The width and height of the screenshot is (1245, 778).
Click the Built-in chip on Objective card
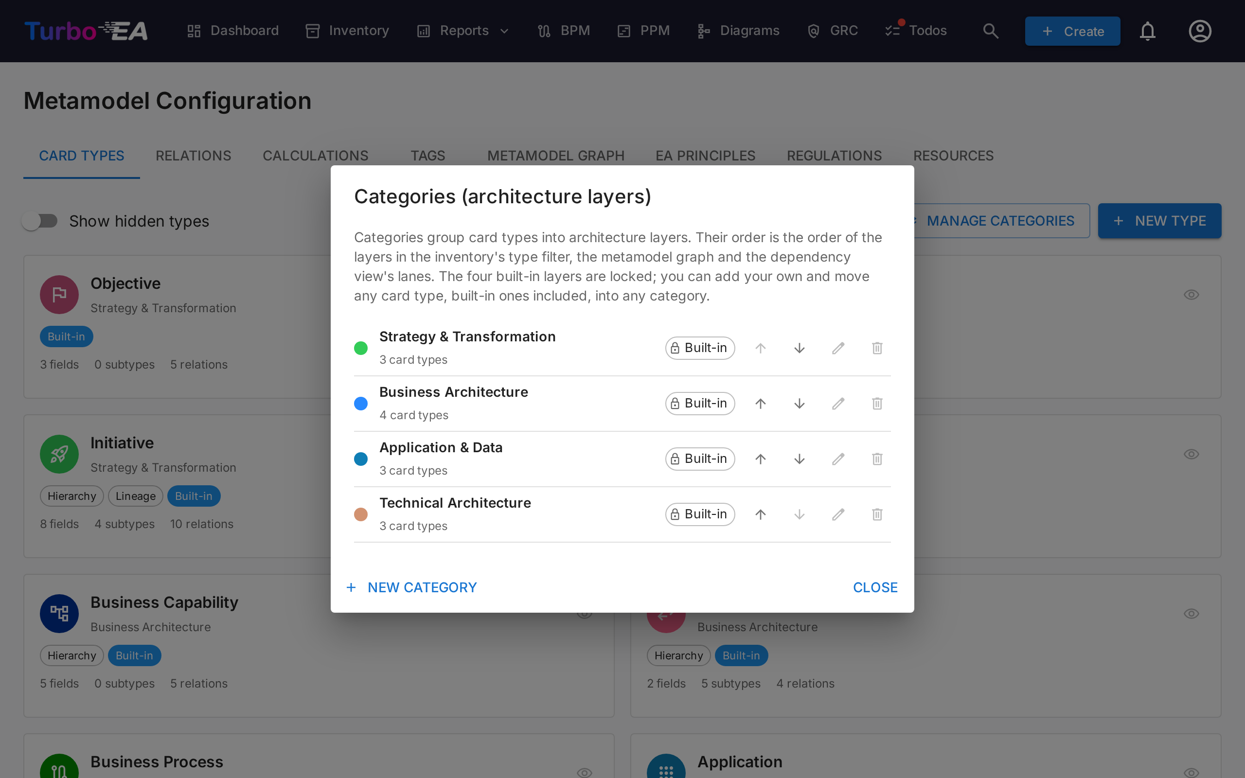point(66,336)
